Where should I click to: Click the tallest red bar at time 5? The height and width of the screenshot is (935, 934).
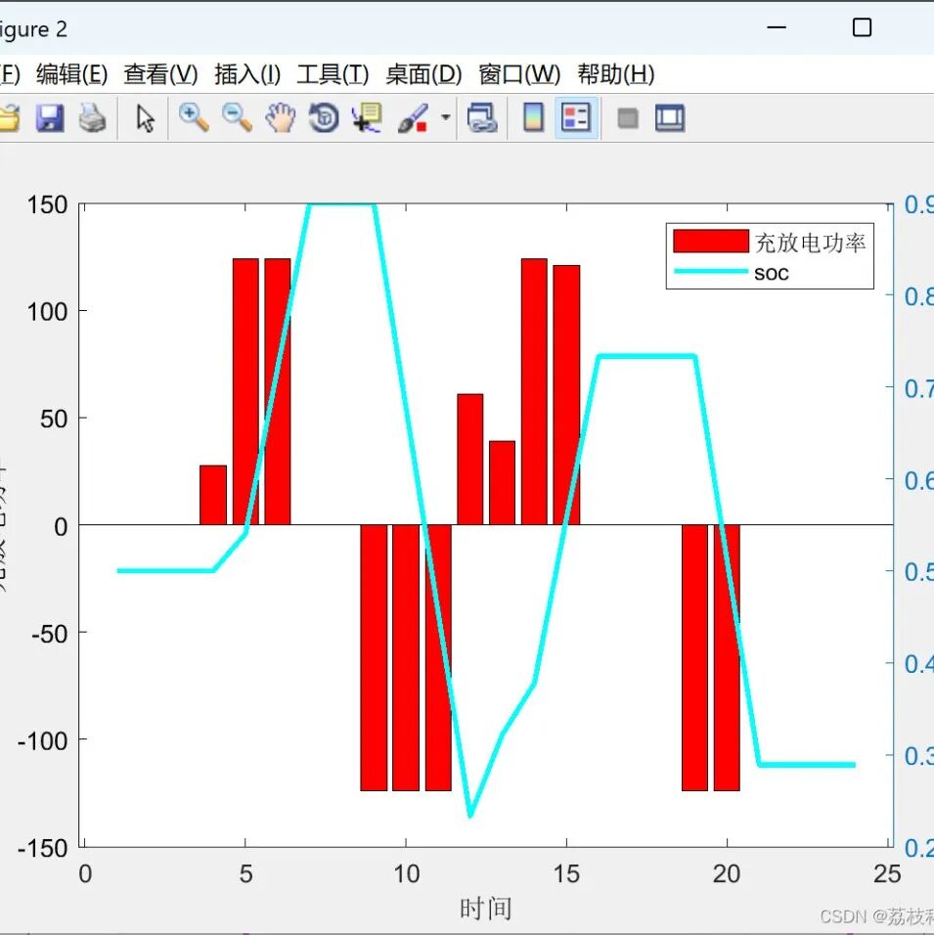[x=245, y=391]
